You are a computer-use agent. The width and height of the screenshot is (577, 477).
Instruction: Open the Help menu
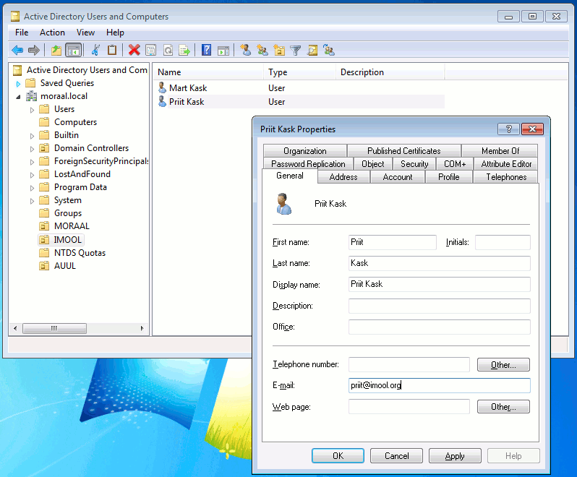pos(115,33)
